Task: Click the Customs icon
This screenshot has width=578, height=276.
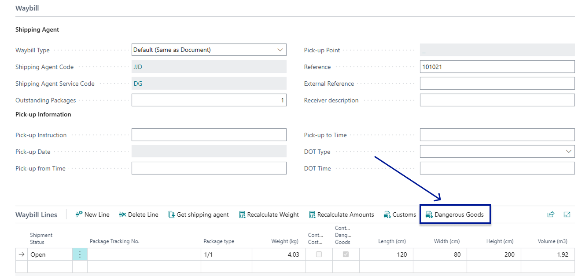Action: (x=387, y=214)
